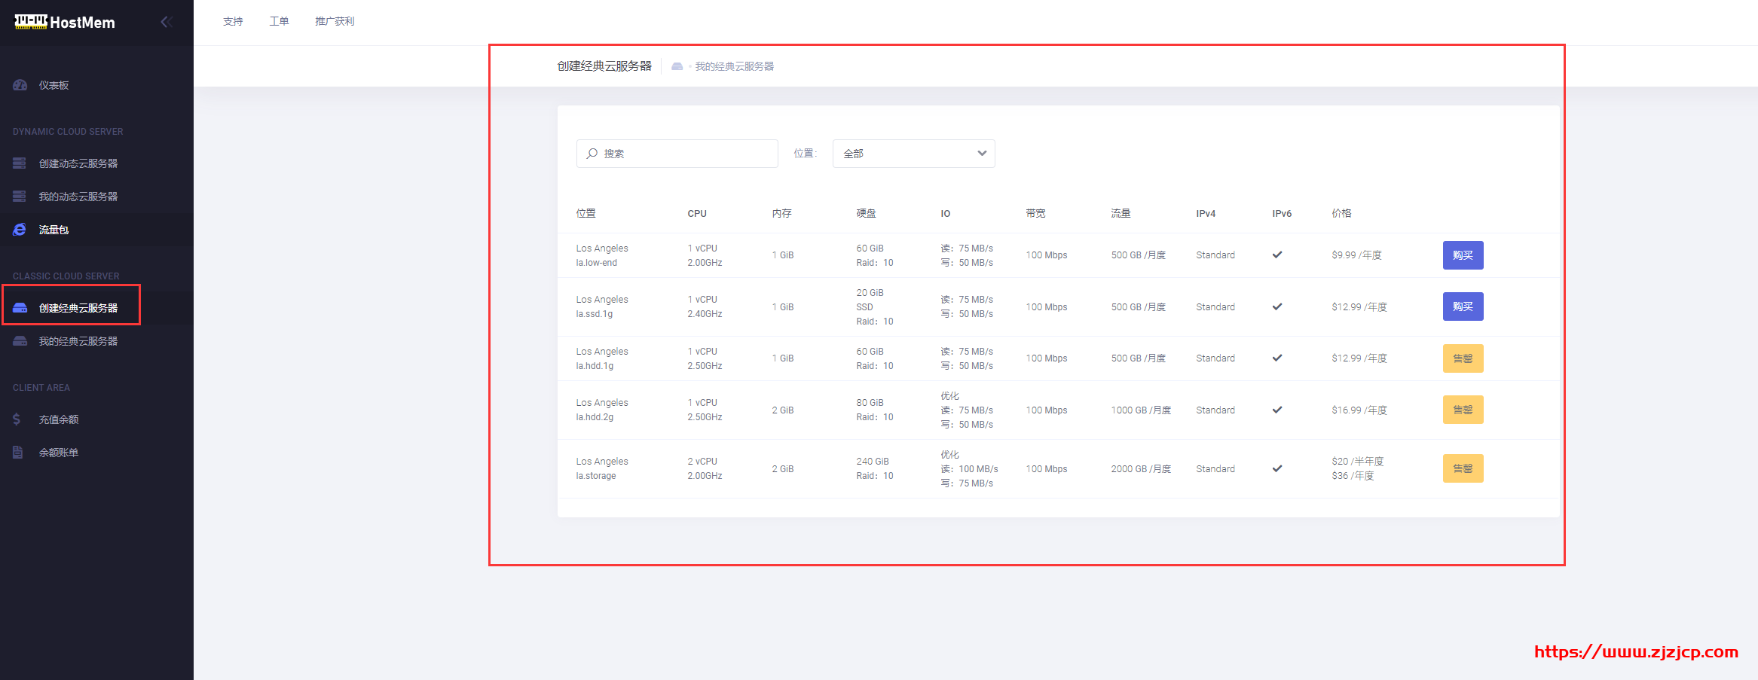Open 推广获利 in the top menu
This screenshot has width=1758, height=680.
(335, 21)
